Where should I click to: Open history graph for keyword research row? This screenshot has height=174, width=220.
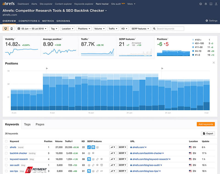coord(113,159)
